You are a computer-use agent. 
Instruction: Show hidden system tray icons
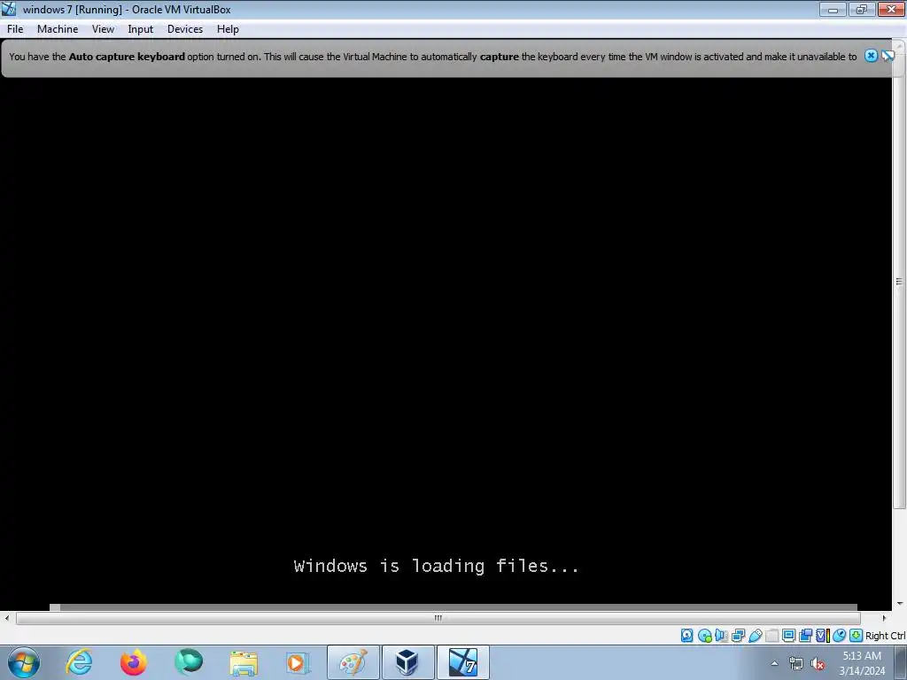click(774, 663)
